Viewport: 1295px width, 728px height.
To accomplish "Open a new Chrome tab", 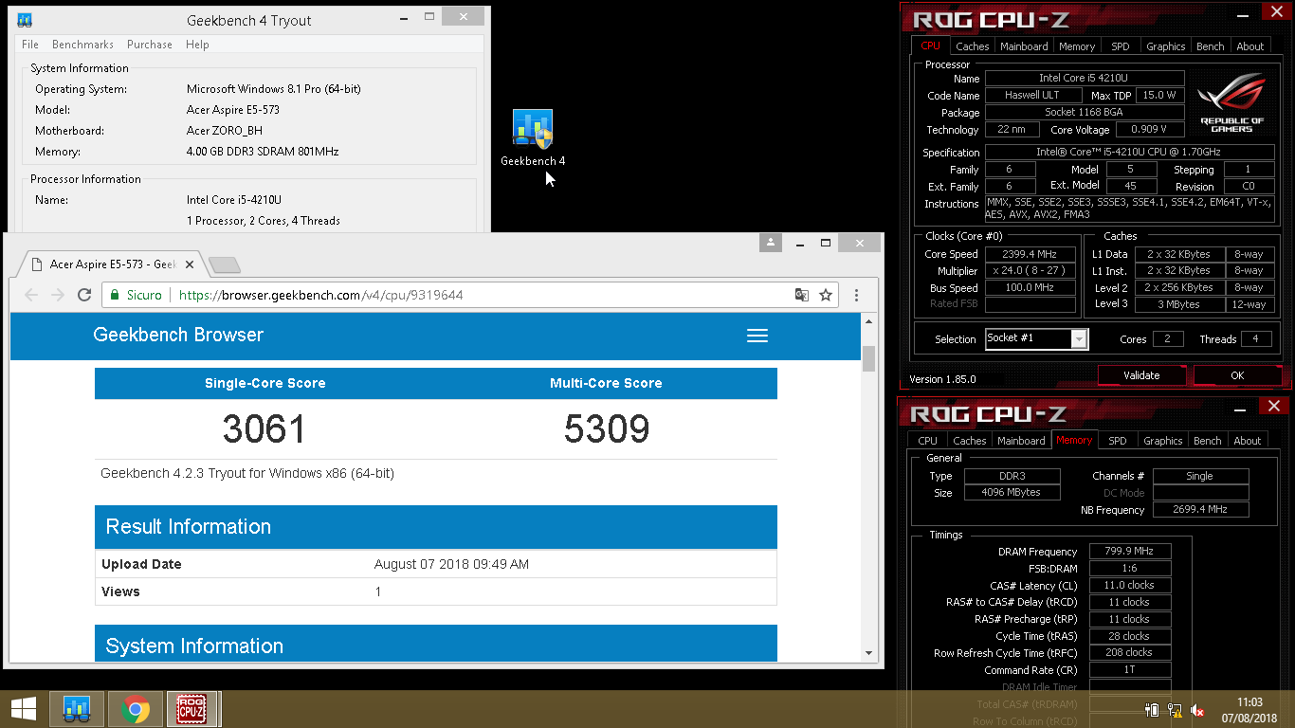I will tap(224, 264).
